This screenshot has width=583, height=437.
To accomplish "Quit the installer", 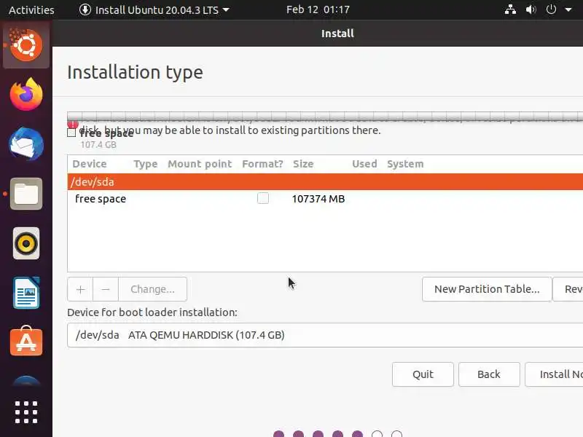I will pos(423,374).
